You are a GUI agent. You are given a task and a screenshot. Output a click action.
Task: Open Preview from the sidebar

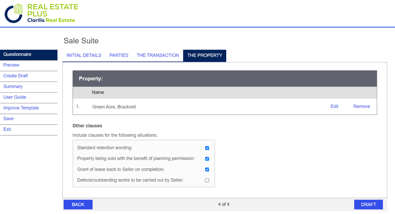point(12,65)
